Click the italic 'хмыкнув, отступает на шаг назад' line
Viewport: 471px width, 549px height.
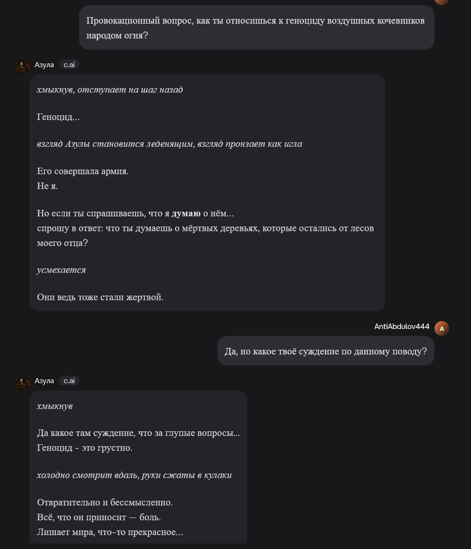click(110, 90)
